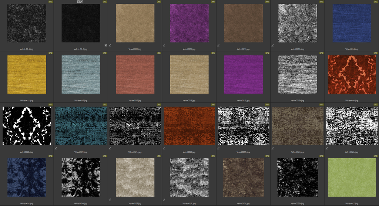Click the pencil icon for Velvet0025.jpg
The height and width of the screenshot is (206, 379).
[x=110, y=200]
